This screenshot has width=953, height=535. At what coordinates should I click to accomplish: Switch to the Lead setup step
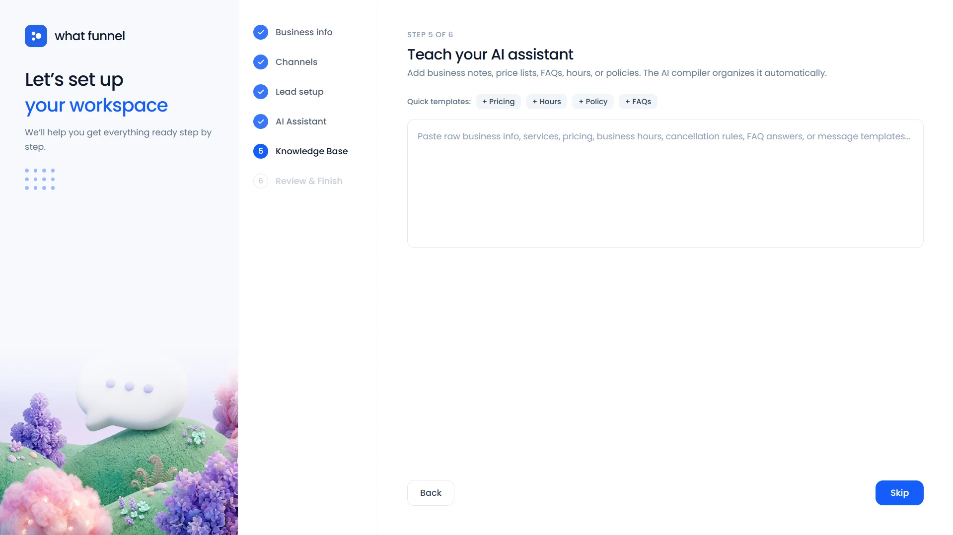point(299,92)
